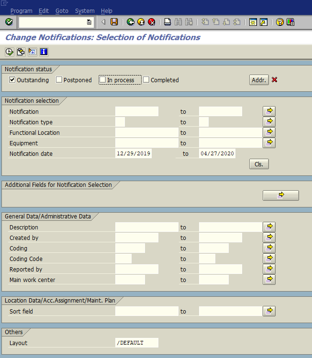Tick the Completed status checkbox
The height and width of the screenshot is (358, 312).
click(146, 80)
